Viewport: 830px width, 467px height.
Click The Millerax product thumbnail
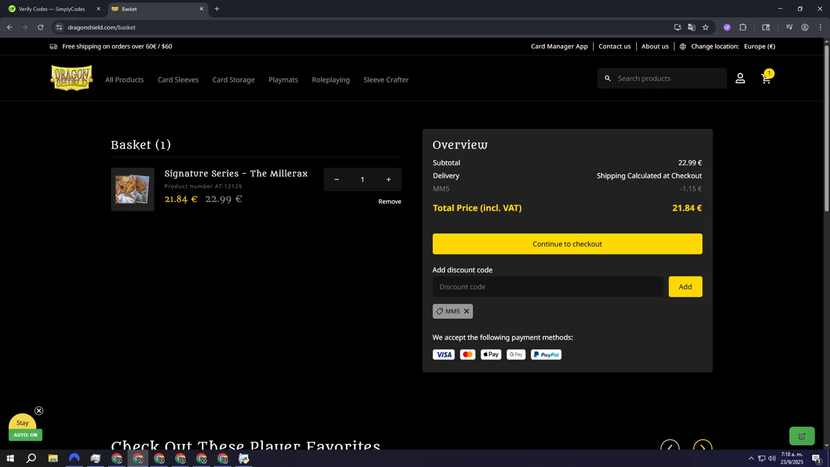pos(132,189)
